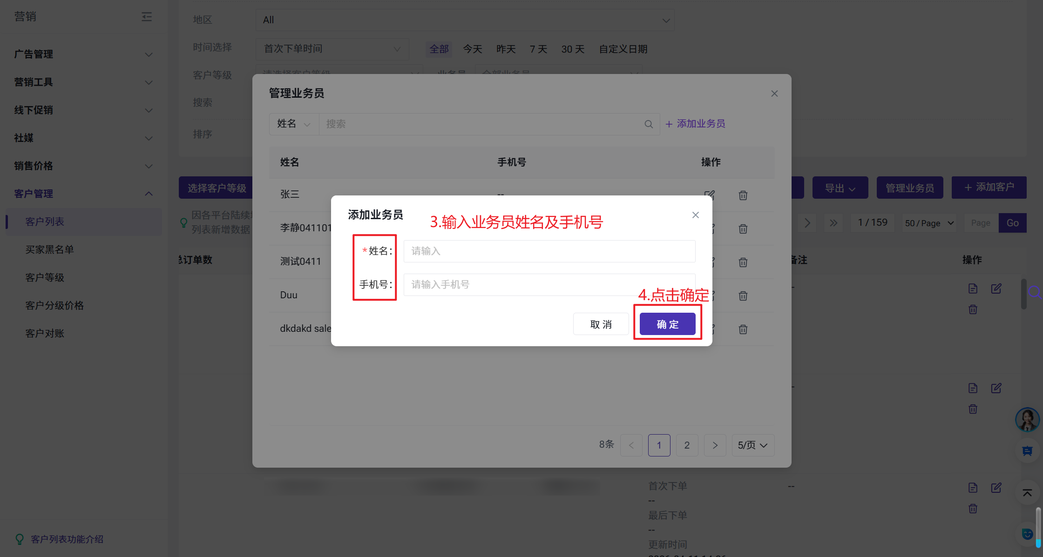1043x557 pixels.
Task: Open 买家黑名单 in sidebar menu
Action: coord(49,250)
